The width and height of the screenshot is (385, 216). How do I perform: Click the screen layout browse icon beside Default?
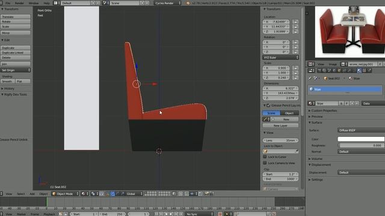pyautogui.click(x=56, y=3)
